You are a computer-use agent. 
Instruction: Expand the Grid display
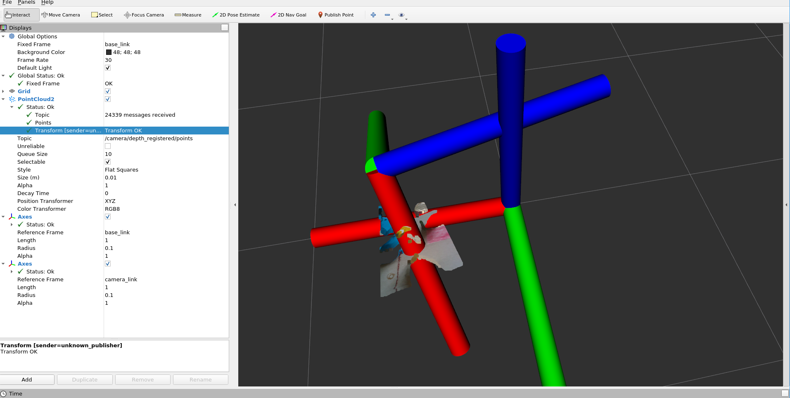[3, 91]
